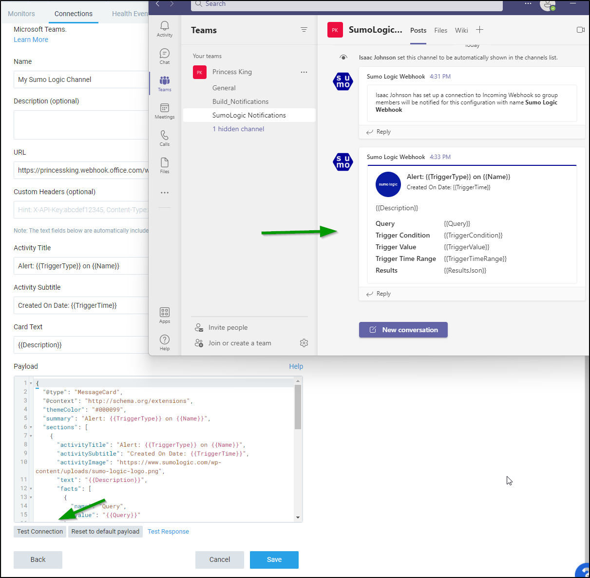The image size is (590, 578).
Task: Open Teams settings and more ellipsis
Action: [528, 3]
